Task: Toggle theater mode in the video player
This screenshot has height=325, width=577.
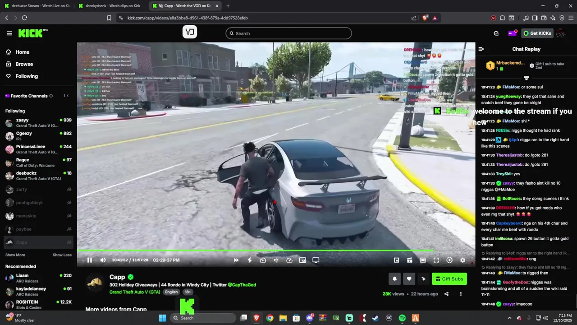Action: click(x=423, y=260)
